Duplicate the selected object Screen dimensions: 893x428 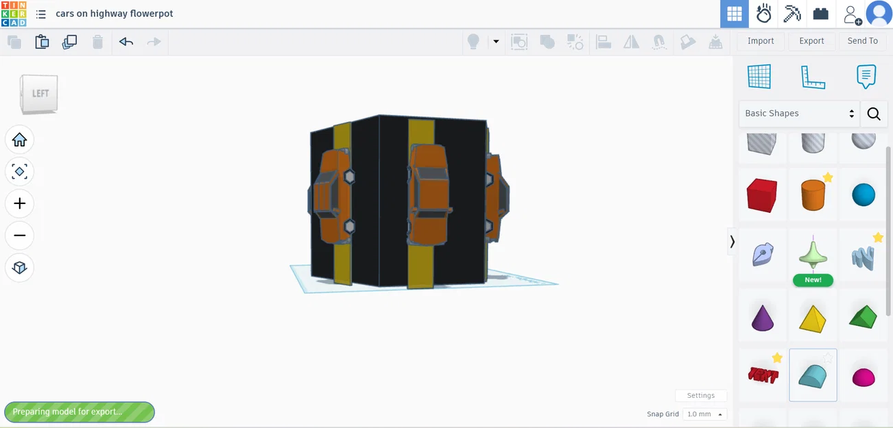[x=69, y=42]
